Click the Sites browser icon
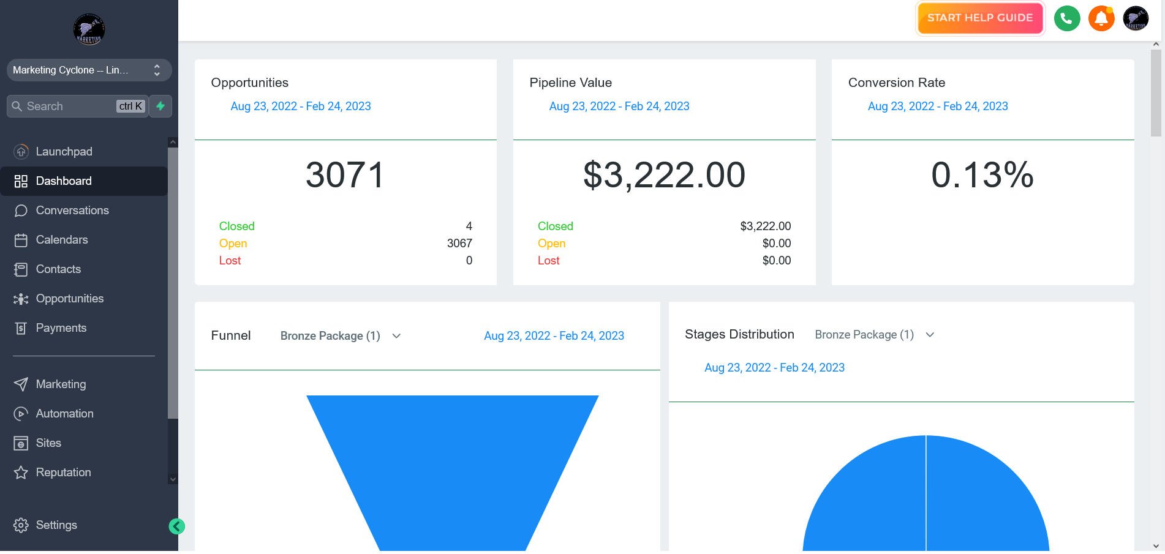1165x554 pixels. click(x=21, y=443)
